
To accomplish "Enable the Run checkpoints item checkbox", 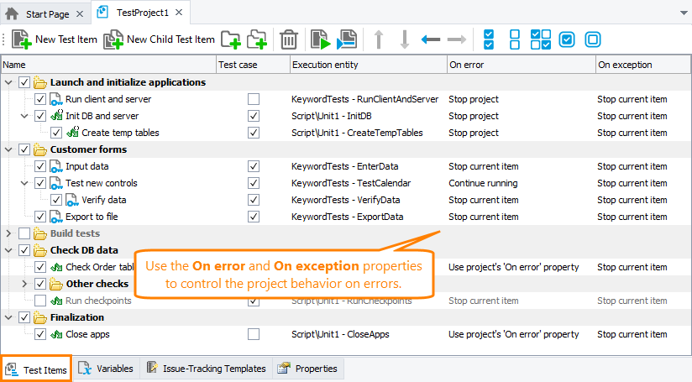I will click(40, 301).
